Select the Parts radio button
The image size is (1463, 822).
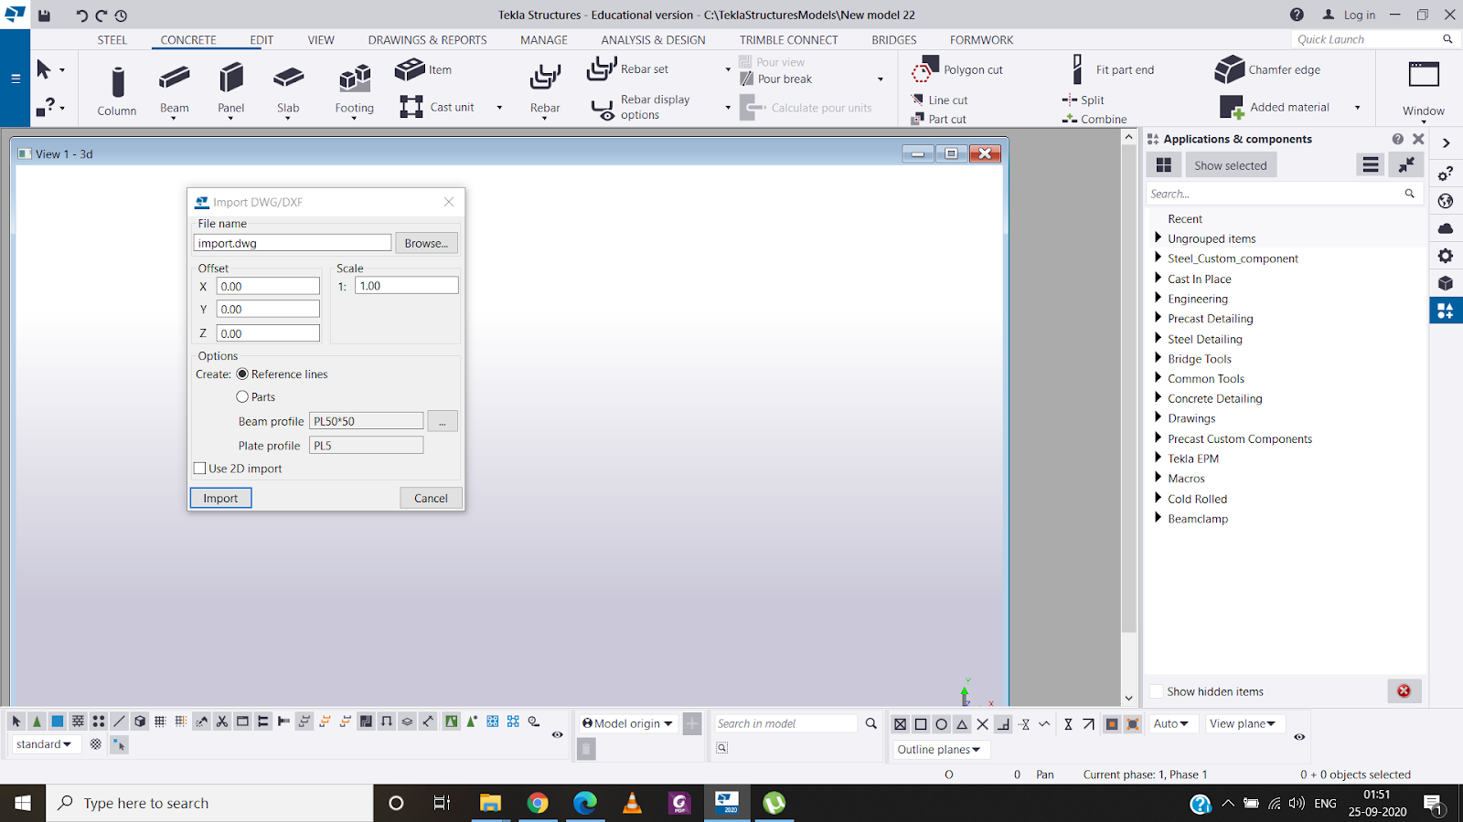coord(242,397)
